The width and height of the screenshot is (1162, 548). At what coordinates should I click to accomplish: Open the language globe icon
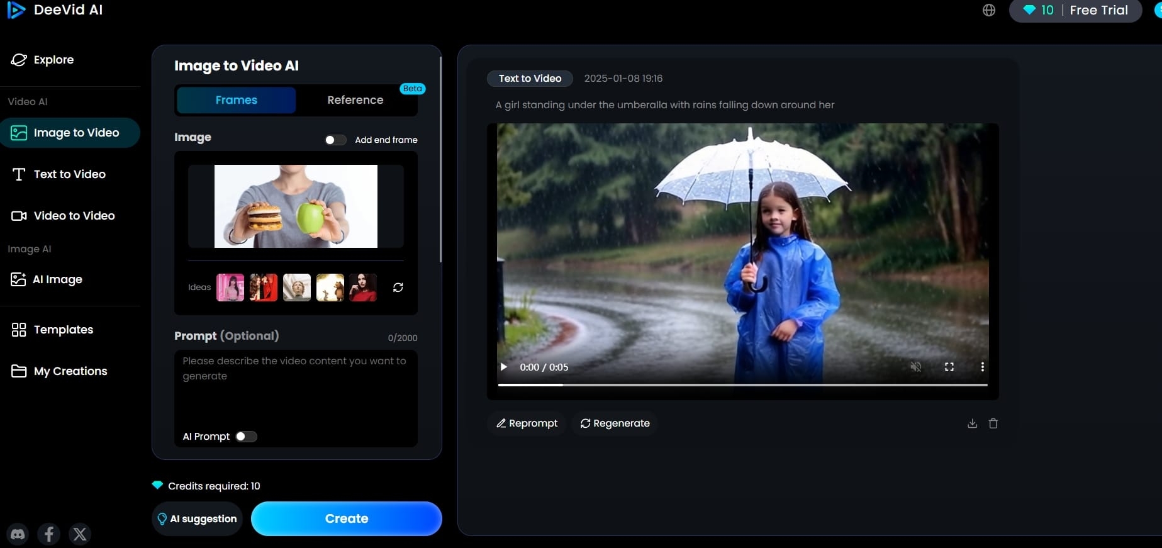pos(989,10)
